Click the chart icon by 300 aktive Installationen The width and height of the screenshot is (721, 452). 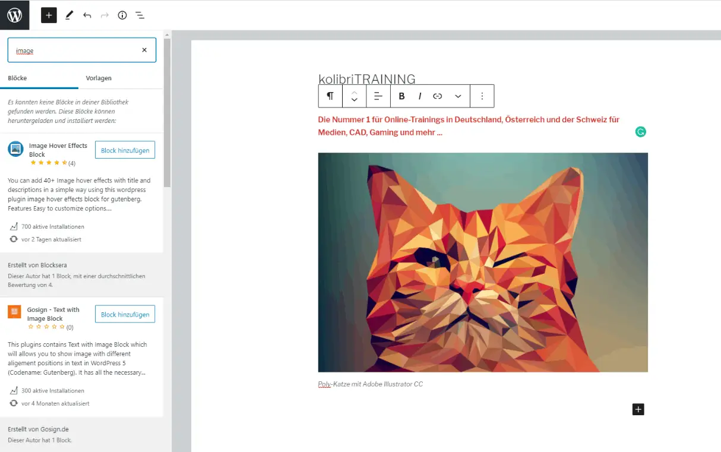coord(13,390)
